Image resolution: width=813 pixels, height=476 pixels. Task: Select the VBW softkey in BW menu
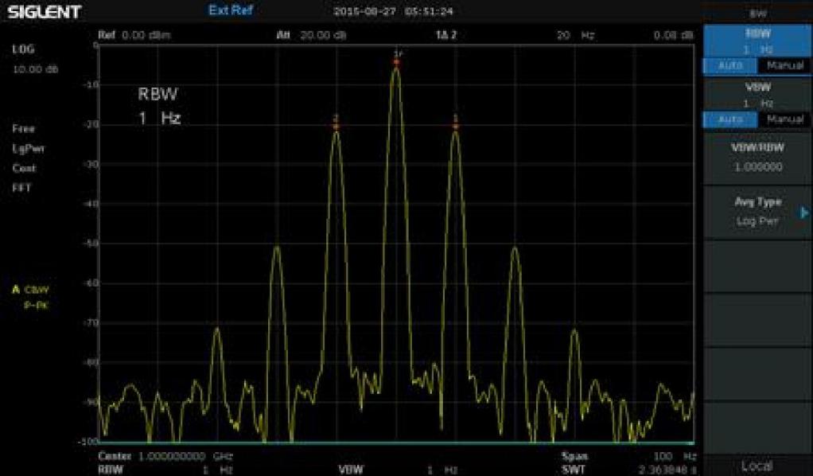point(757,95)
